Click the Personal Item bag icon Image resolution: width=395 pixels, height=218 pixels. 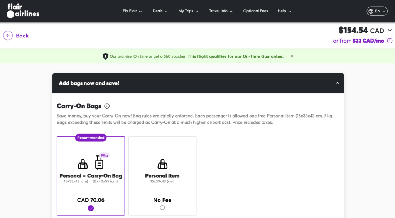tap(162, 164)
